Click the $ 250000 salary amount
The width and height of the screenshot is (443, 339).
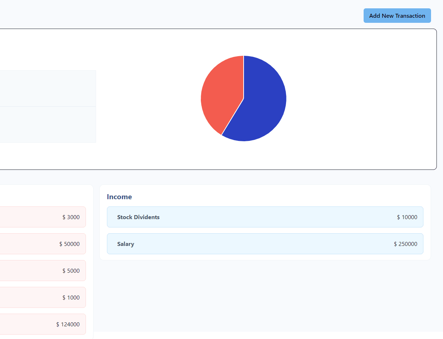pos(406,244)
